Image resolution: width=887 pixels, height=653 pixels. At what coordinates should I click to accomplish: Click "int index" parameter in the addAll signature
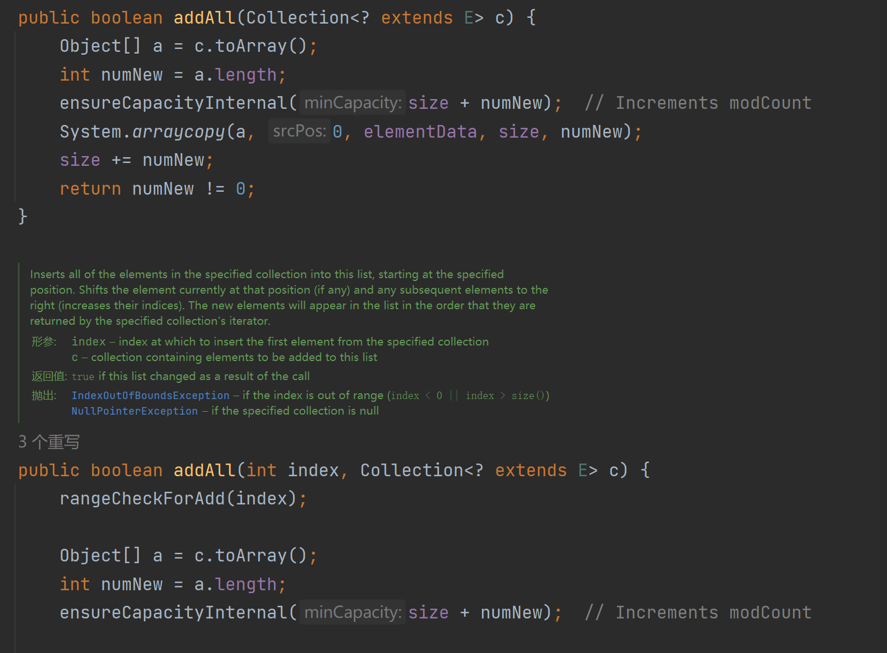(293, 470)
